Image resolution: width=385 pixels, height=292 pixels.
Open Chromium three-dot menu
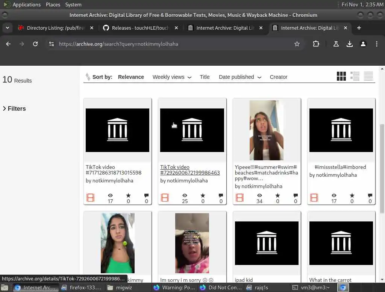point(377,44)
